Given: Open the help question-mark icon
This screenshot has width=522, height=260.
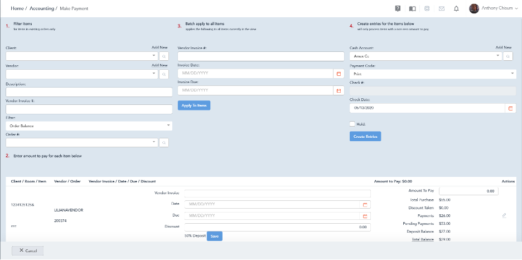Looking at the screenshot, I should (398, 9).
